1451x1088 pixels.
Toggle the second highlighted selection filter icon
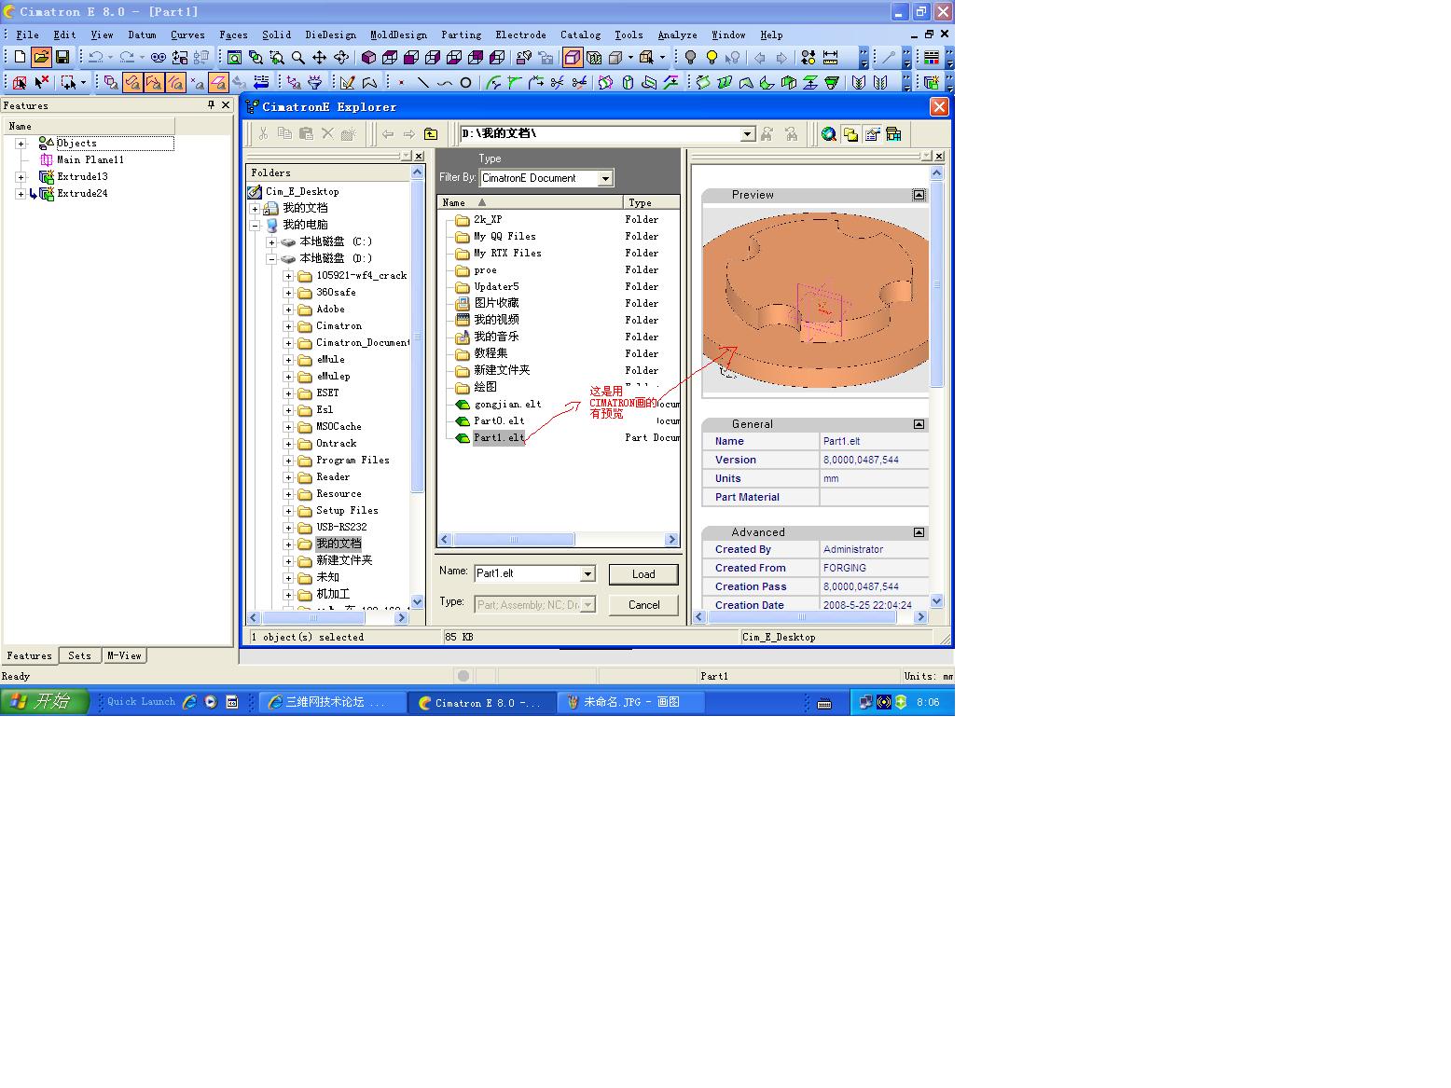point(154,83)
